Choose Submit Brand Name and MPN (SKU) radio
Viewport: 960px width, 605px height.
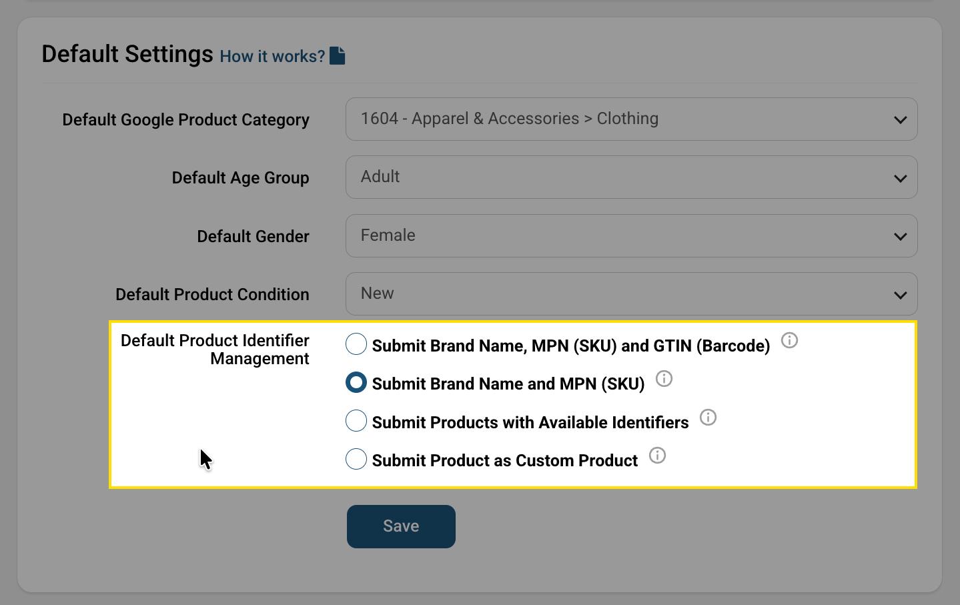(x=356, y=383)
